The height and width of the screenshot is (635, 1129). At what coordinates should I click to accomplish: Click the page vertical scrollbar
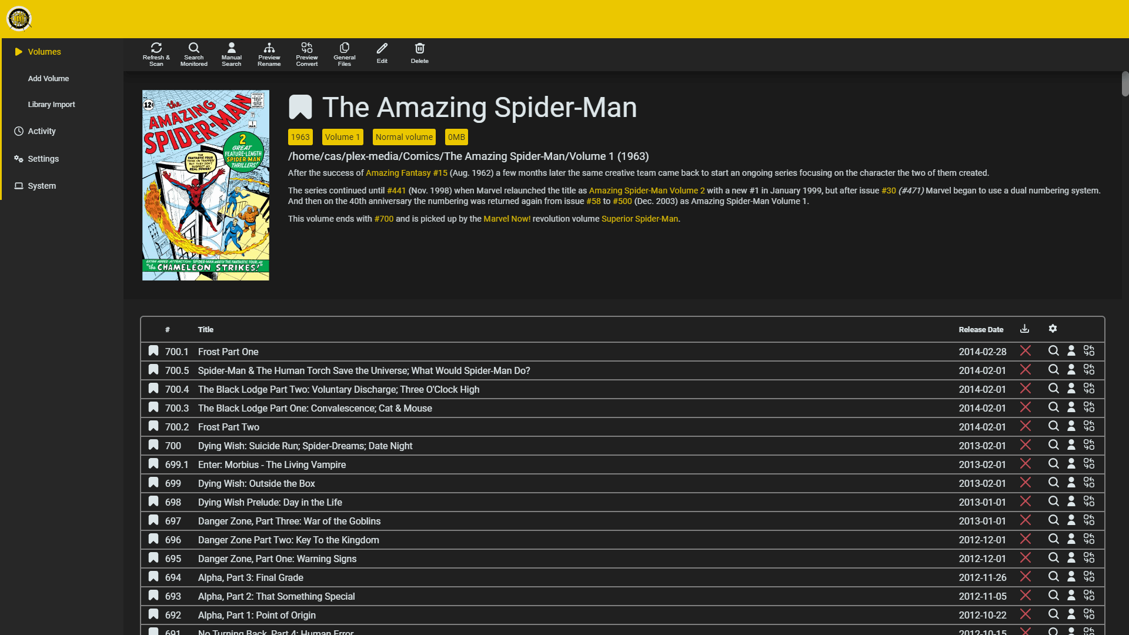pos(1125,83)
